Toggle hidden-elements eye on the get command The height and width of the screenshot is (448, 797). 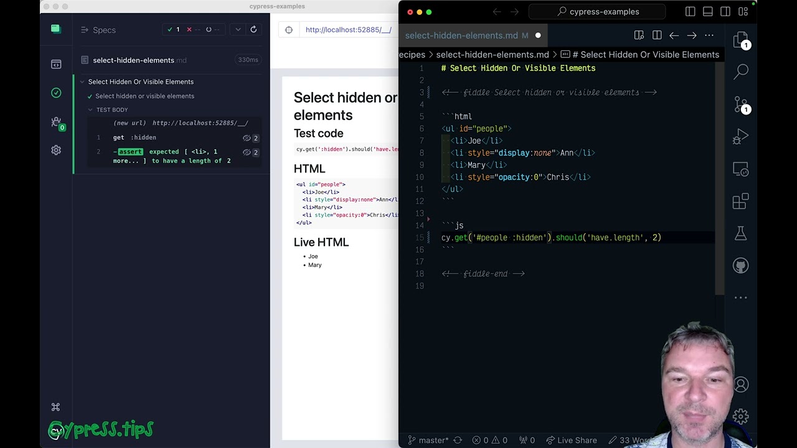pos(247,138)
